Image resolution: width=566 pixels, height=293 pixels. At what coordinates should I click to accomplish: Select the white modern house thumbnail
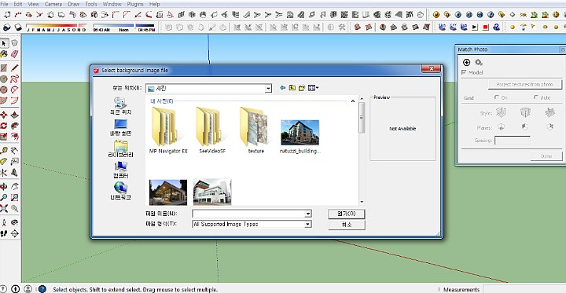point(212,192)
